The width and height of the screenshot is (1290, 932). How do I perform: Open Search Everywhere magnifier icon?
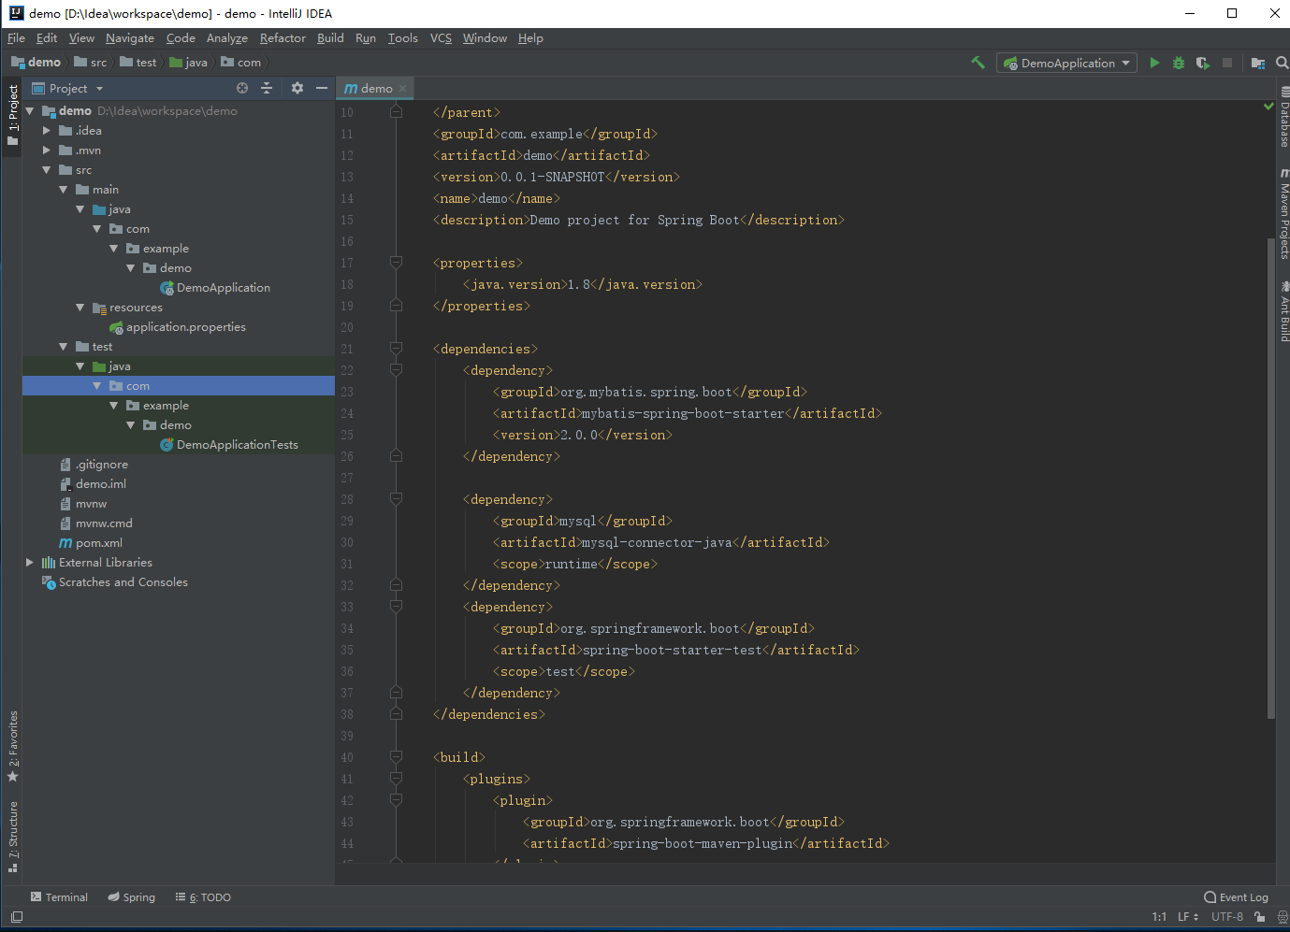pos(1282,63)
